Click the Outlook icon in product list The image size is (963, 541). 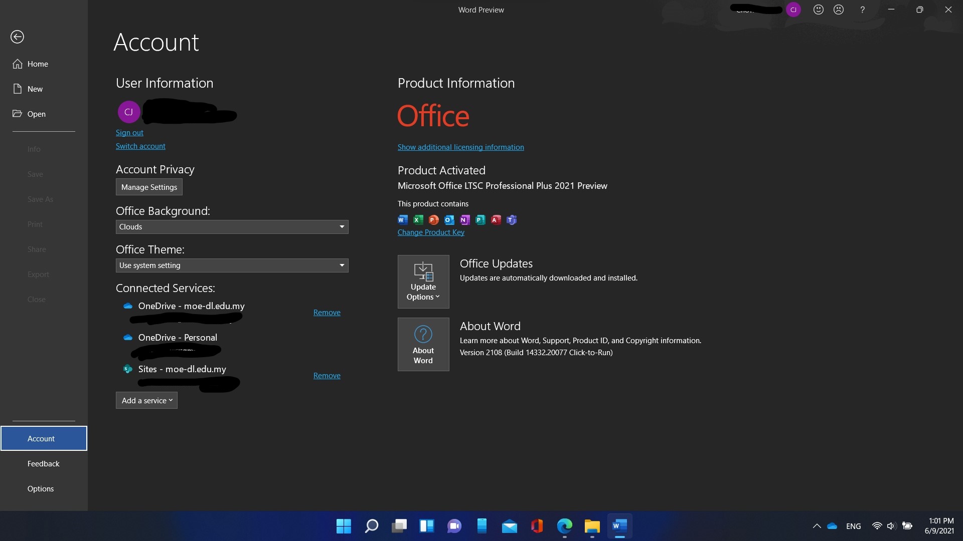[x=449, y=220]
